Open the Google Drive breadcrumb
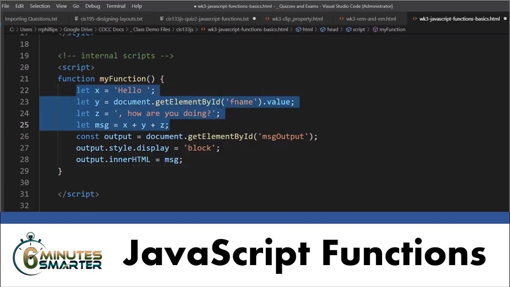 (78, 29)
